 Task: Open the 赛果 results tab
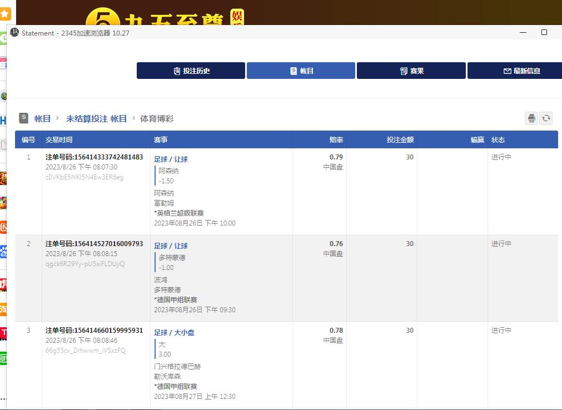point(411,71)
